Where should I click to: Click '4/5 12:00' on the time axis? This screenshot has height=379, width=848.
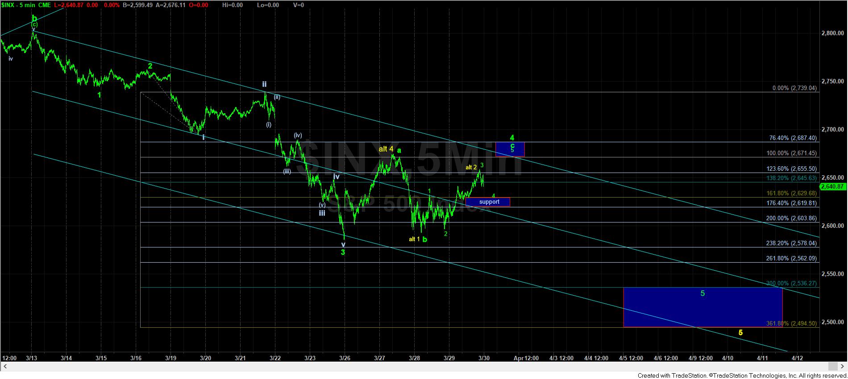[631, 358]
